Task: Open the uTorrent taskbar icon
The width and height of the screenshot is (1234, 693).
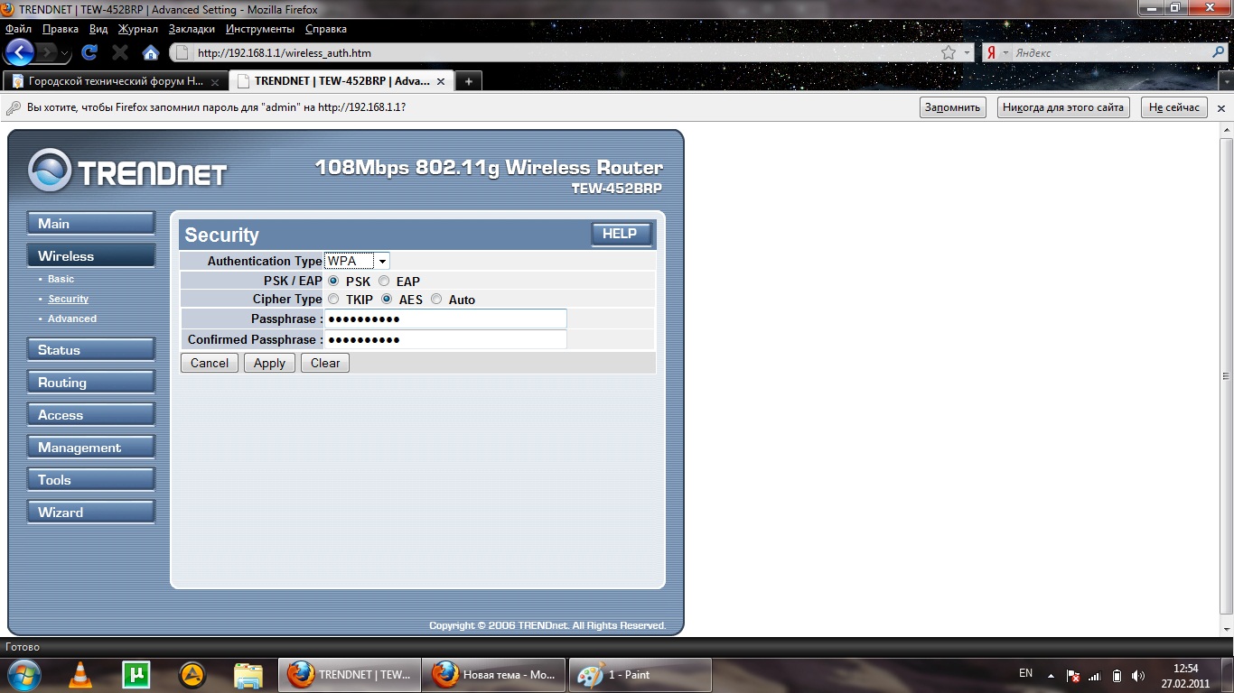Action: pyautogui.click(x=136, y=674)
